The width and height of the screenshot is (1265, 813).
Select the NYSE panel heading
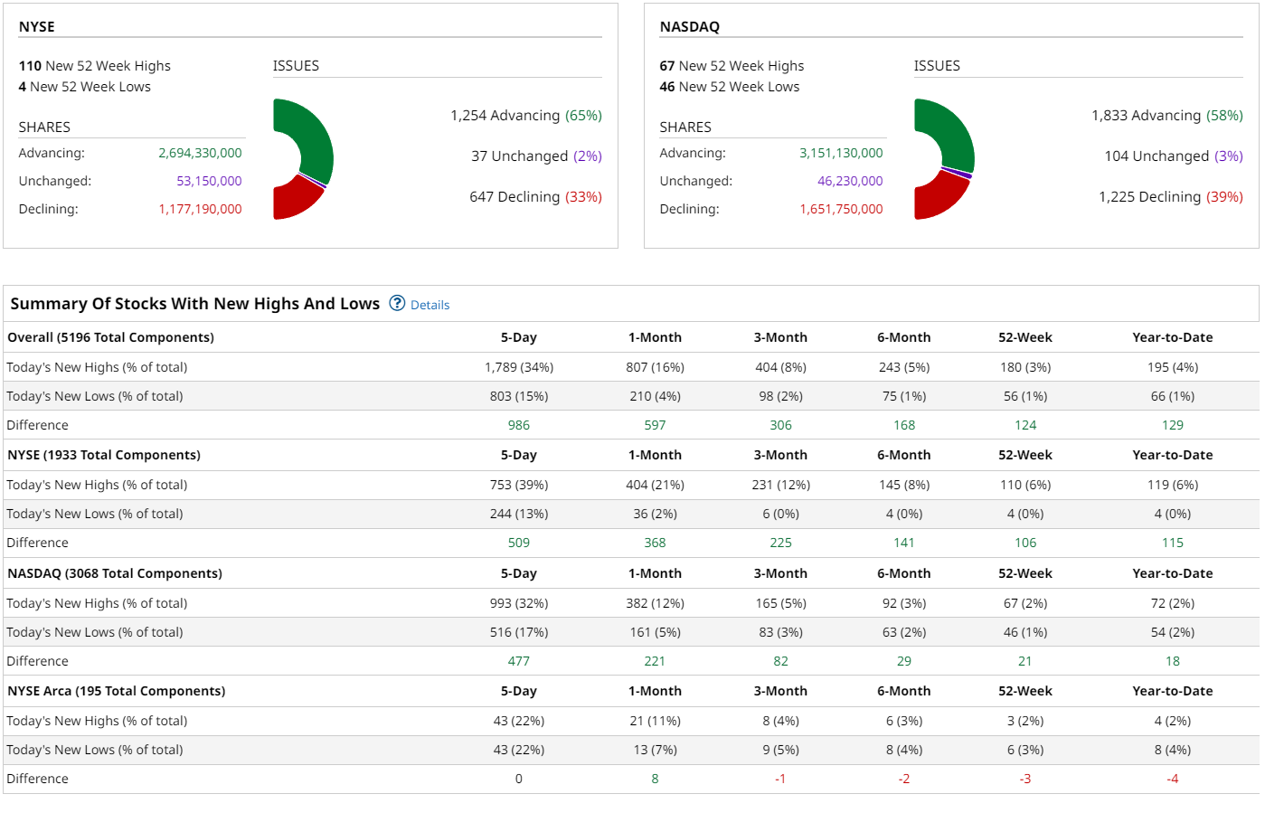coord(37,26)
